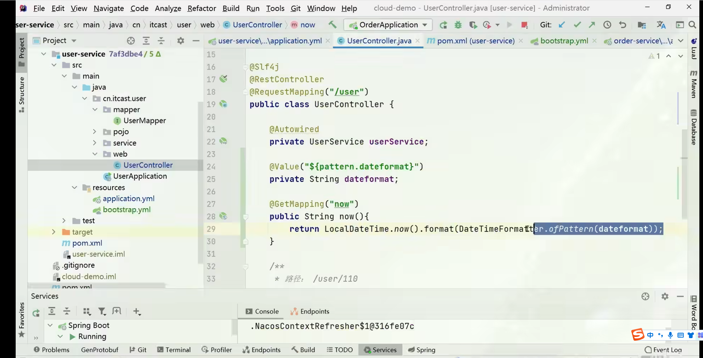
Task: Open the Refactor menu
Action: pyautogui.click(x=201, y=8)
